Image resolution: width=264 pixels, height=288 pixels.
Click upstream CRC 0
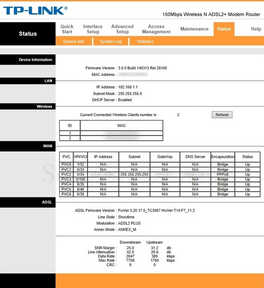coord(155,265)
